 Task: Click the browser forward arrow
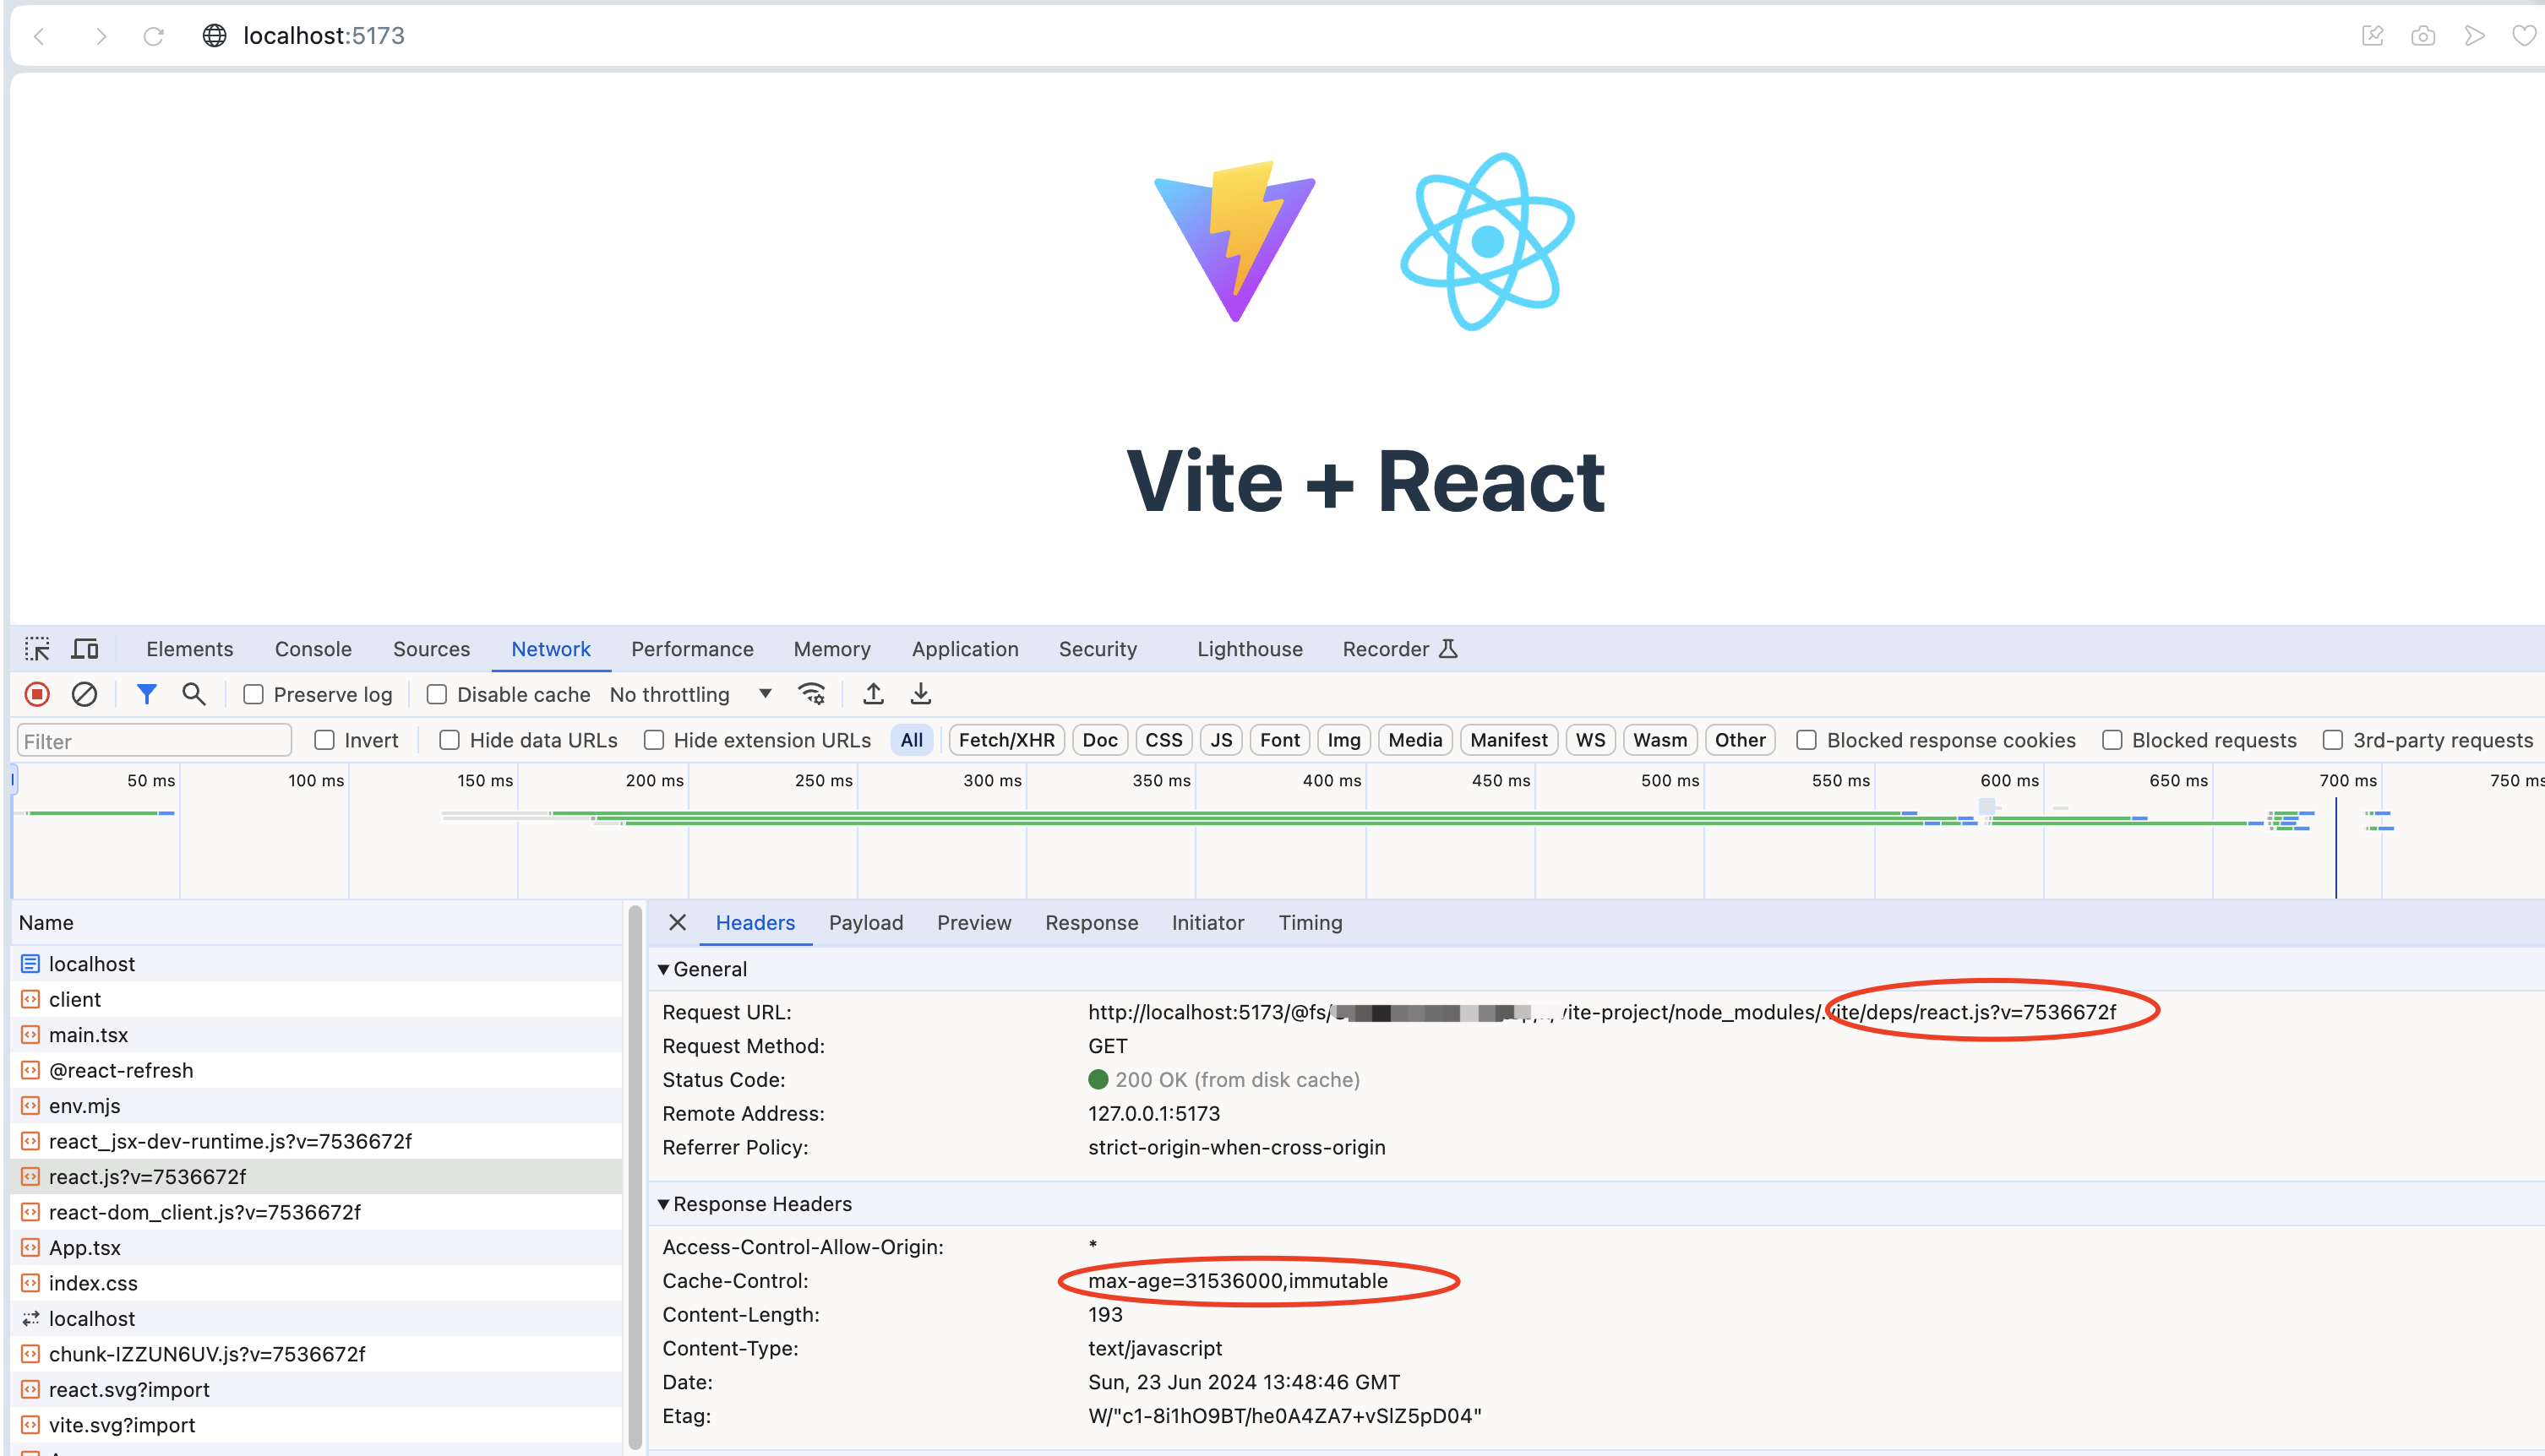tap(100, 36)
